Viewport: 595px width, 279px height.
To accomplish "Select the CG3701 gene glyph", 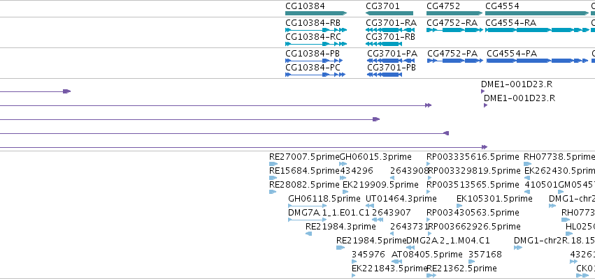I will click(x=389, y=13).
